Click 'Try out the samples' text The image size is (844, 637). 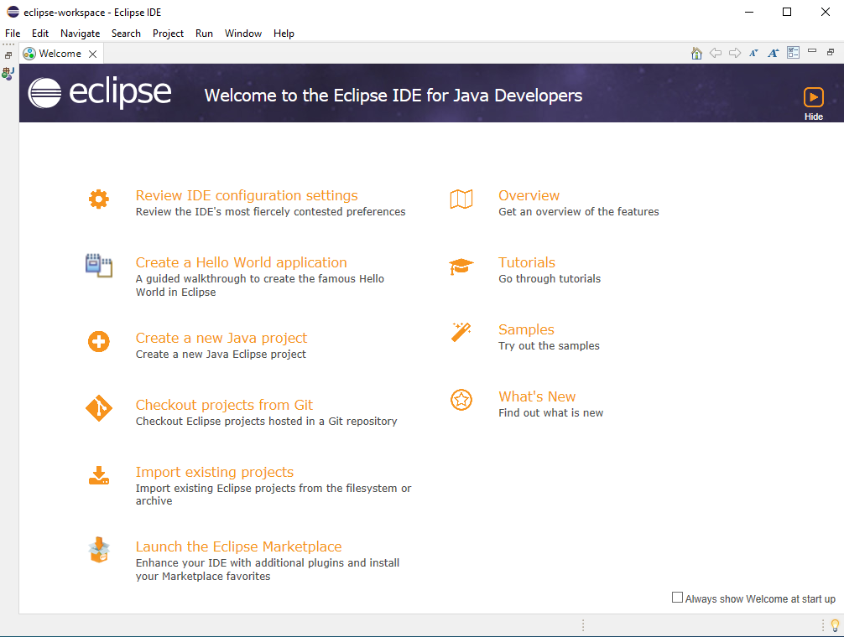tap(549, 346)
